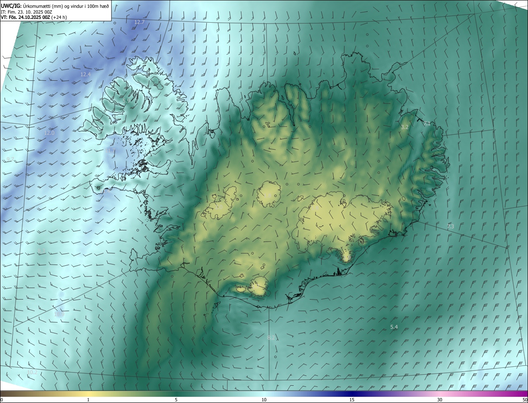528x403 pixels.
Task: Click the 5.4 value over the southeast ocean
Action: (x=394, y=327)
